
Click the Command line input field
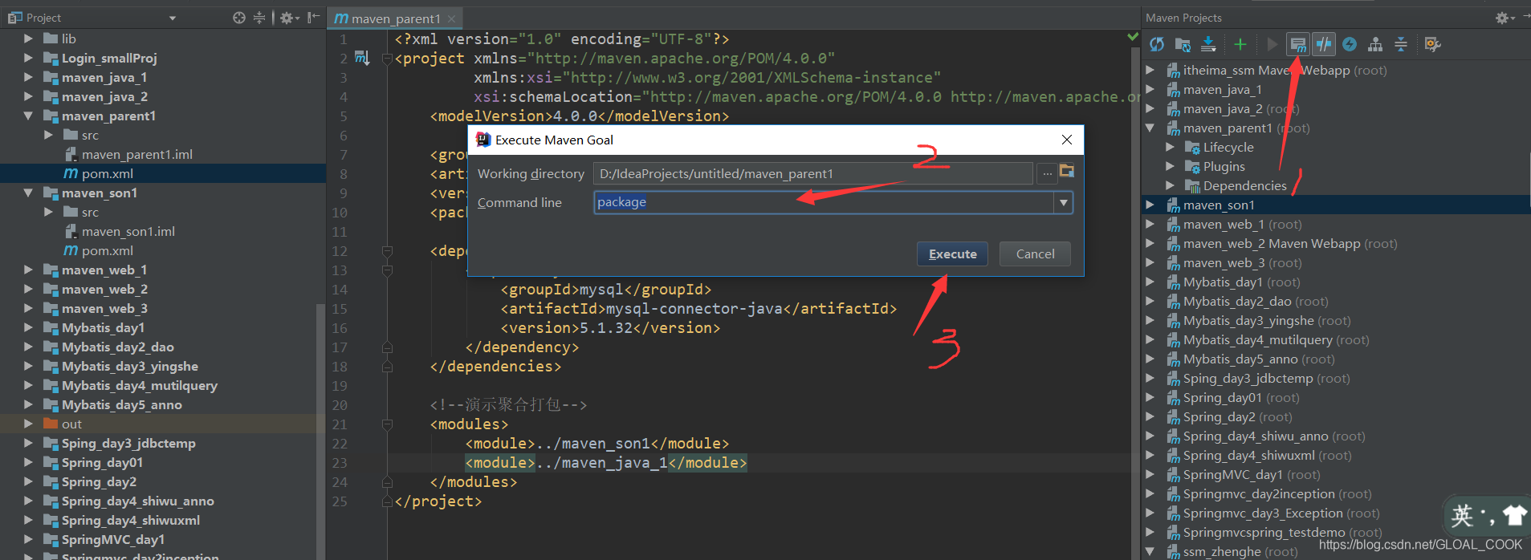coord(824,203)
